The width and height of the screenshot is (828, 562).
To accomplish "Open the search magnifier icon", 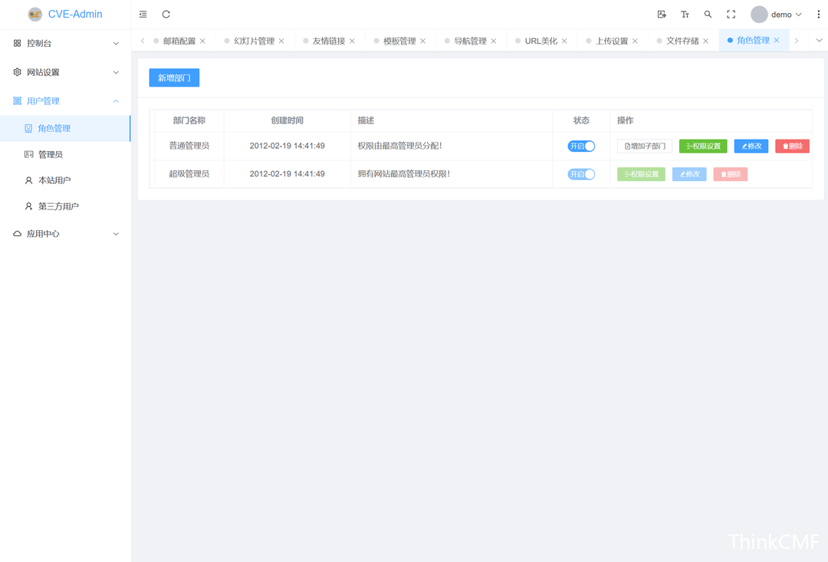I will tap(708, 15).
